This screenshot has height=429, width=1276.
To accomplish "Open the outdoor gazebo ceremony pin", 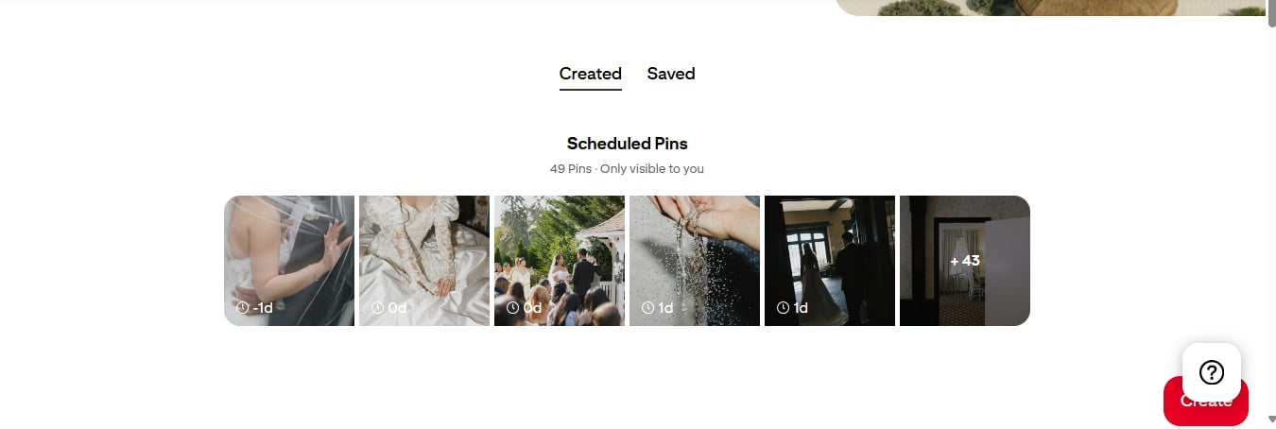I will tap(560, 261).
